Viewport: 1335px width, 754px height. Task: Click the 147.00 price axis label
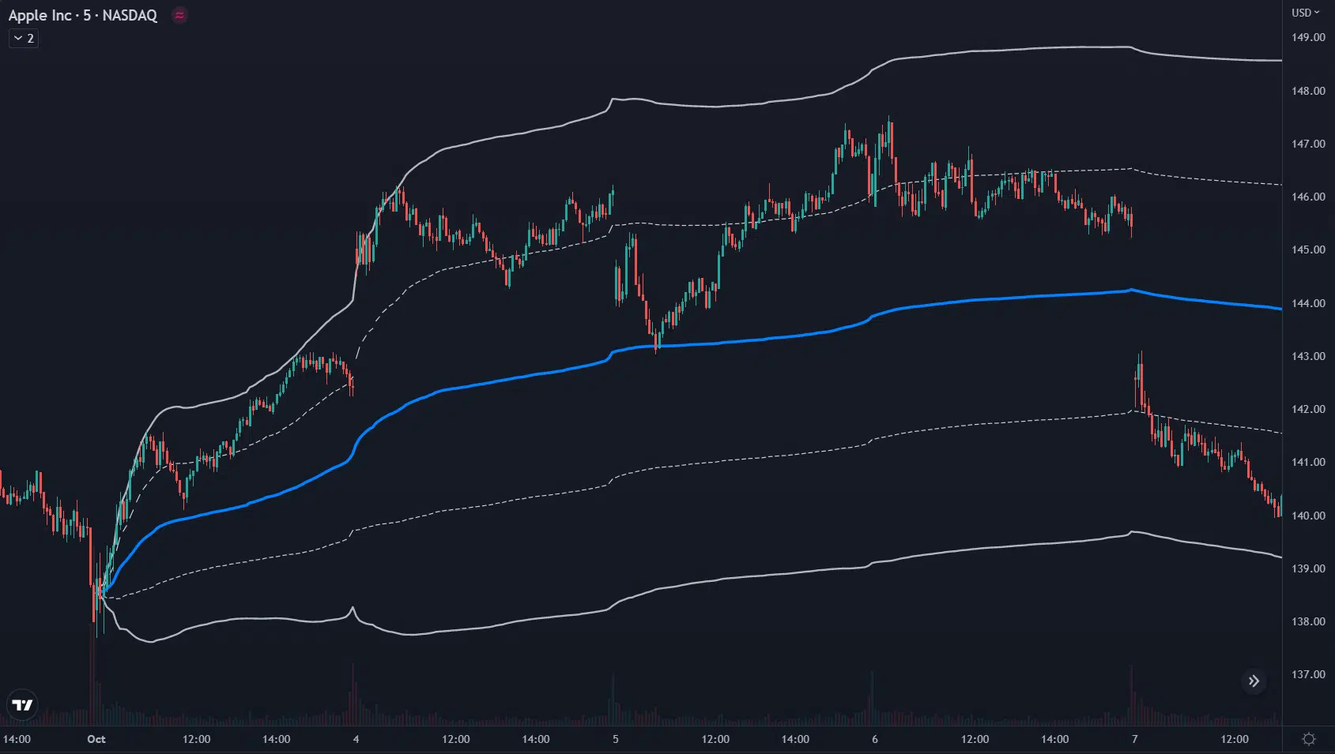click(1308, 144)
